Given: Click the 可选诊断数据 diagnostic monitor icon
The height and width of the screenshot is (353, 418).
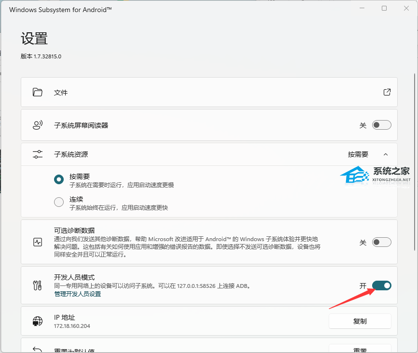Looking at the screenshot, I should pyautogui.click(x=38, y=242).
